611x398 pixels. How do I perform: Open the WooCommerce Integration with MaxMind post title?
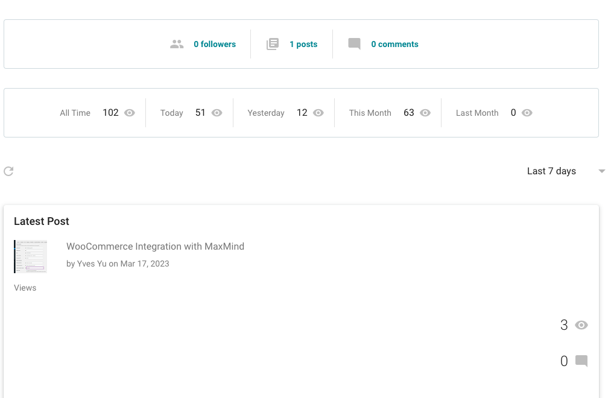[x=155, y=247]
